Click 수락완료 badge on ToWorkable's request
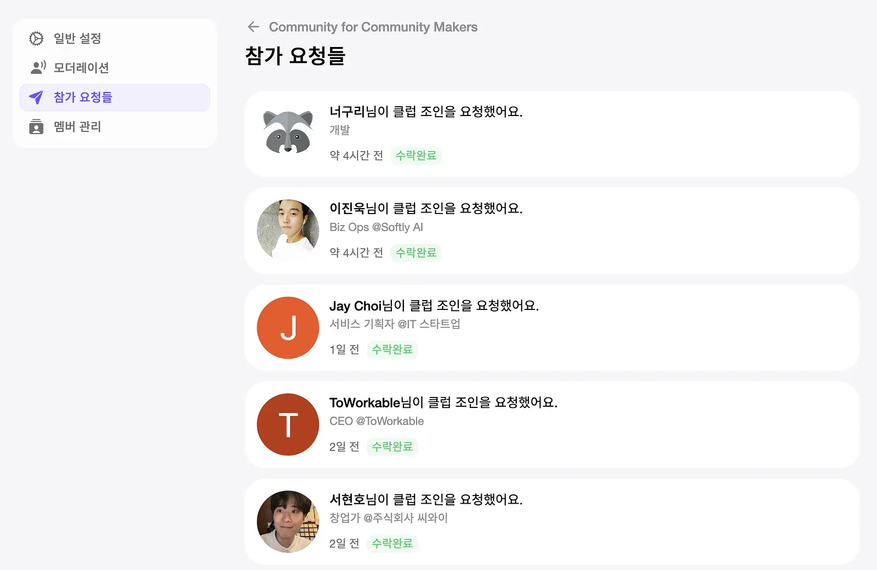The image size is (877, 570). point(392,446)
